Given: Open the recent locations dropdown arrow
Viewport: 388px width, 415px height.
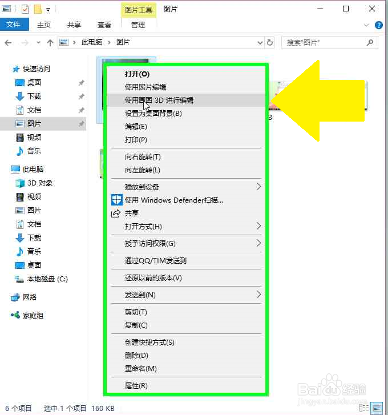Looking at the screenshot, I should click(39, 42).
